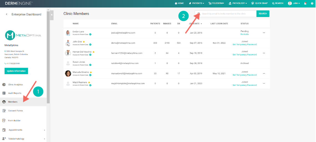This screenshot has height=142, width=316.
Task: Set Temporary Password for Manuela Ematne
Action: coord(245,75)
